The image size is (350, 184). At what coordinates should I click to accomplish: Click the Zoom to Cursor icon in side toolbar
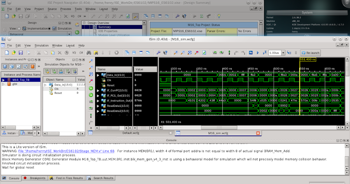91,81
